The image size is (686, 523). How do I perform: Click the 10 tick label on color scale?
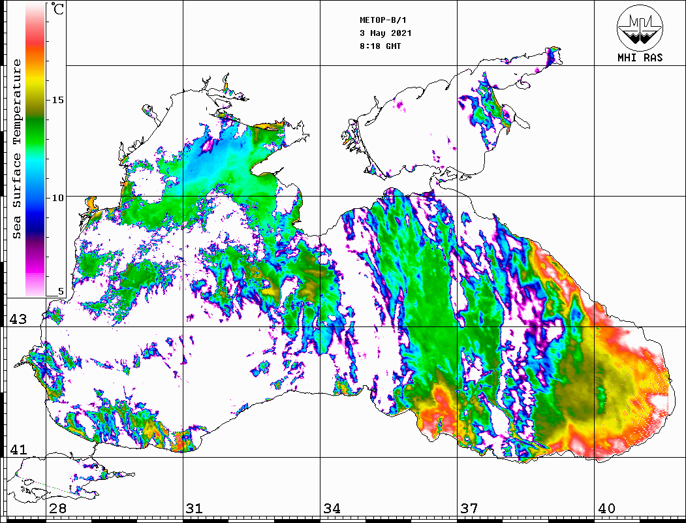pos(57,198)
